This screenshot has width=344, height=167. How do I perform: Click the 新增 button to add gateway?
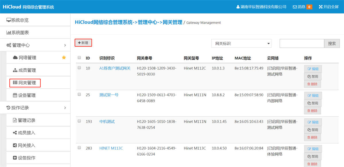click(x=83, y=43)
